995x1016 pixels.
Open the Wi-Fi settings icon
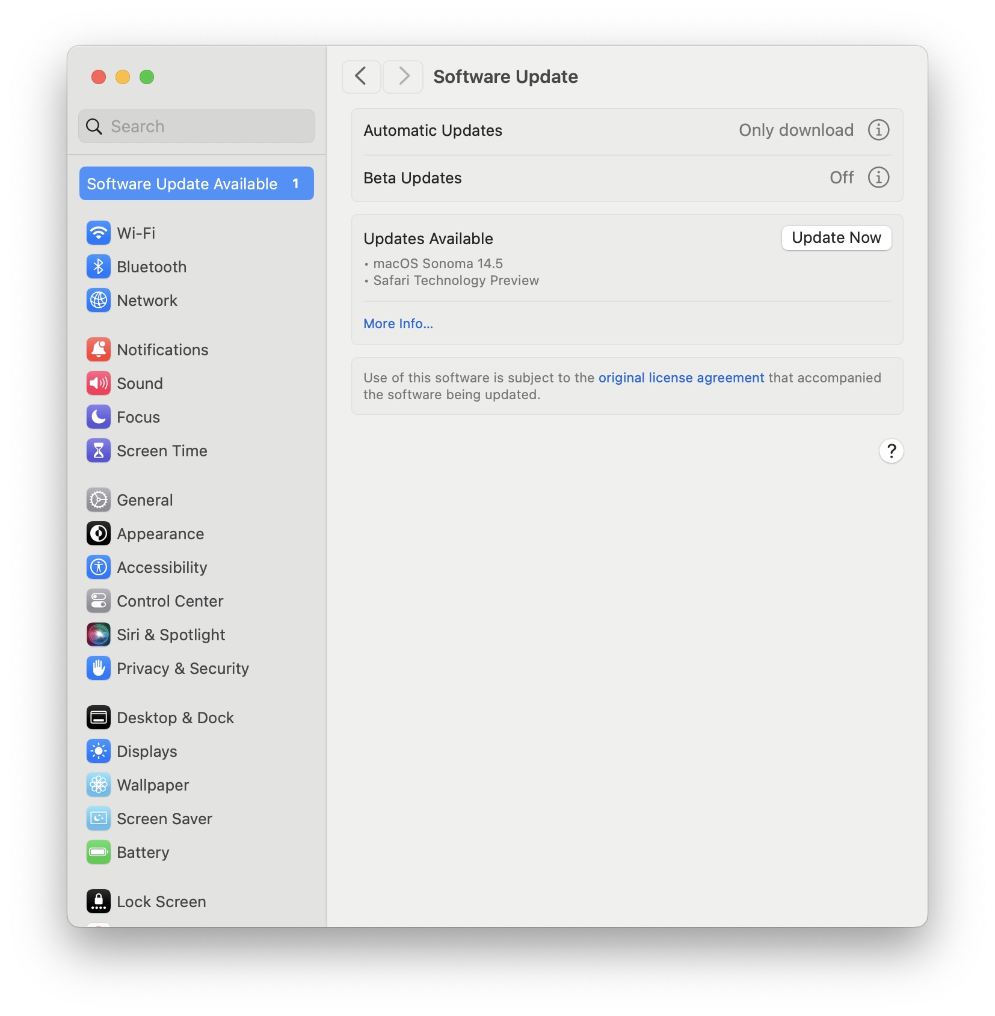pos(98,233)
